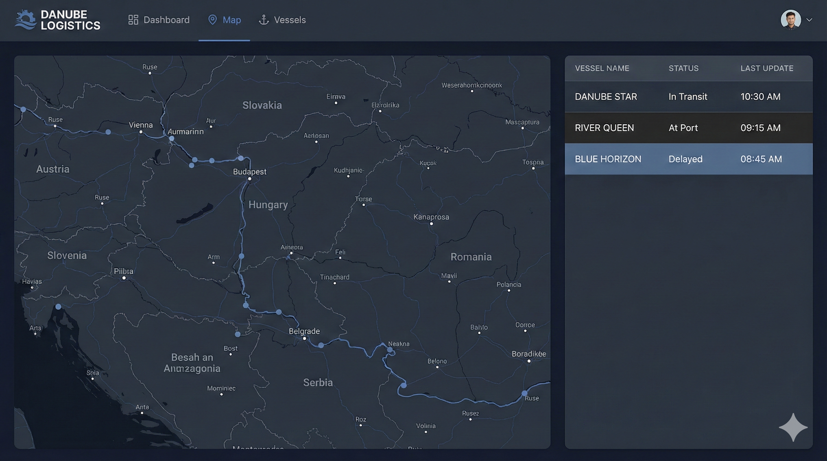
Task: Sort by the STATUS column header
Action: (x=683, y=68)
